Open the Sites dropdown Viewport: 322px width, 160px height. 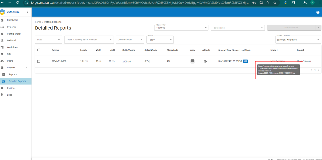coord(49,40)
